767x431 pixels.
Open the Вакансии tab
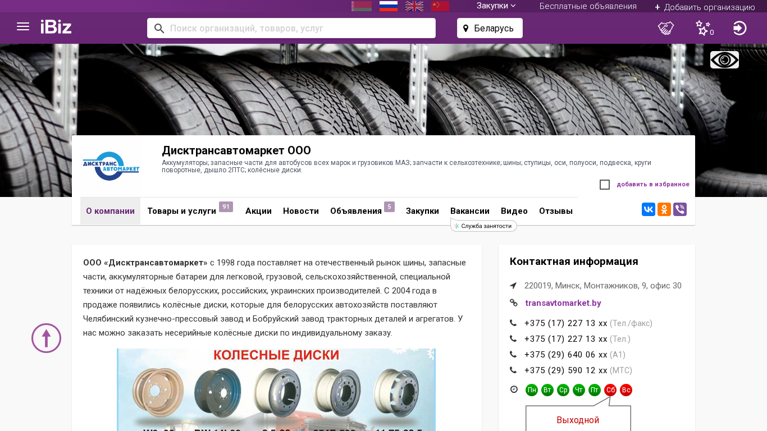[470, 211]
